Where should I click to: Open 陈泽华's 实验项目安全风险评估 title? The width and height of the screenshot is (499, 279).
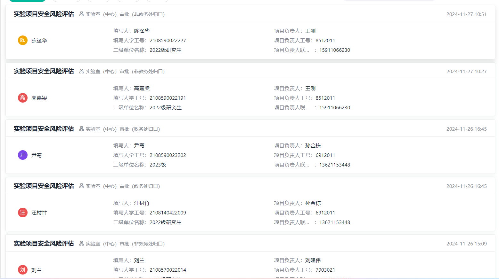click(44, 14)
